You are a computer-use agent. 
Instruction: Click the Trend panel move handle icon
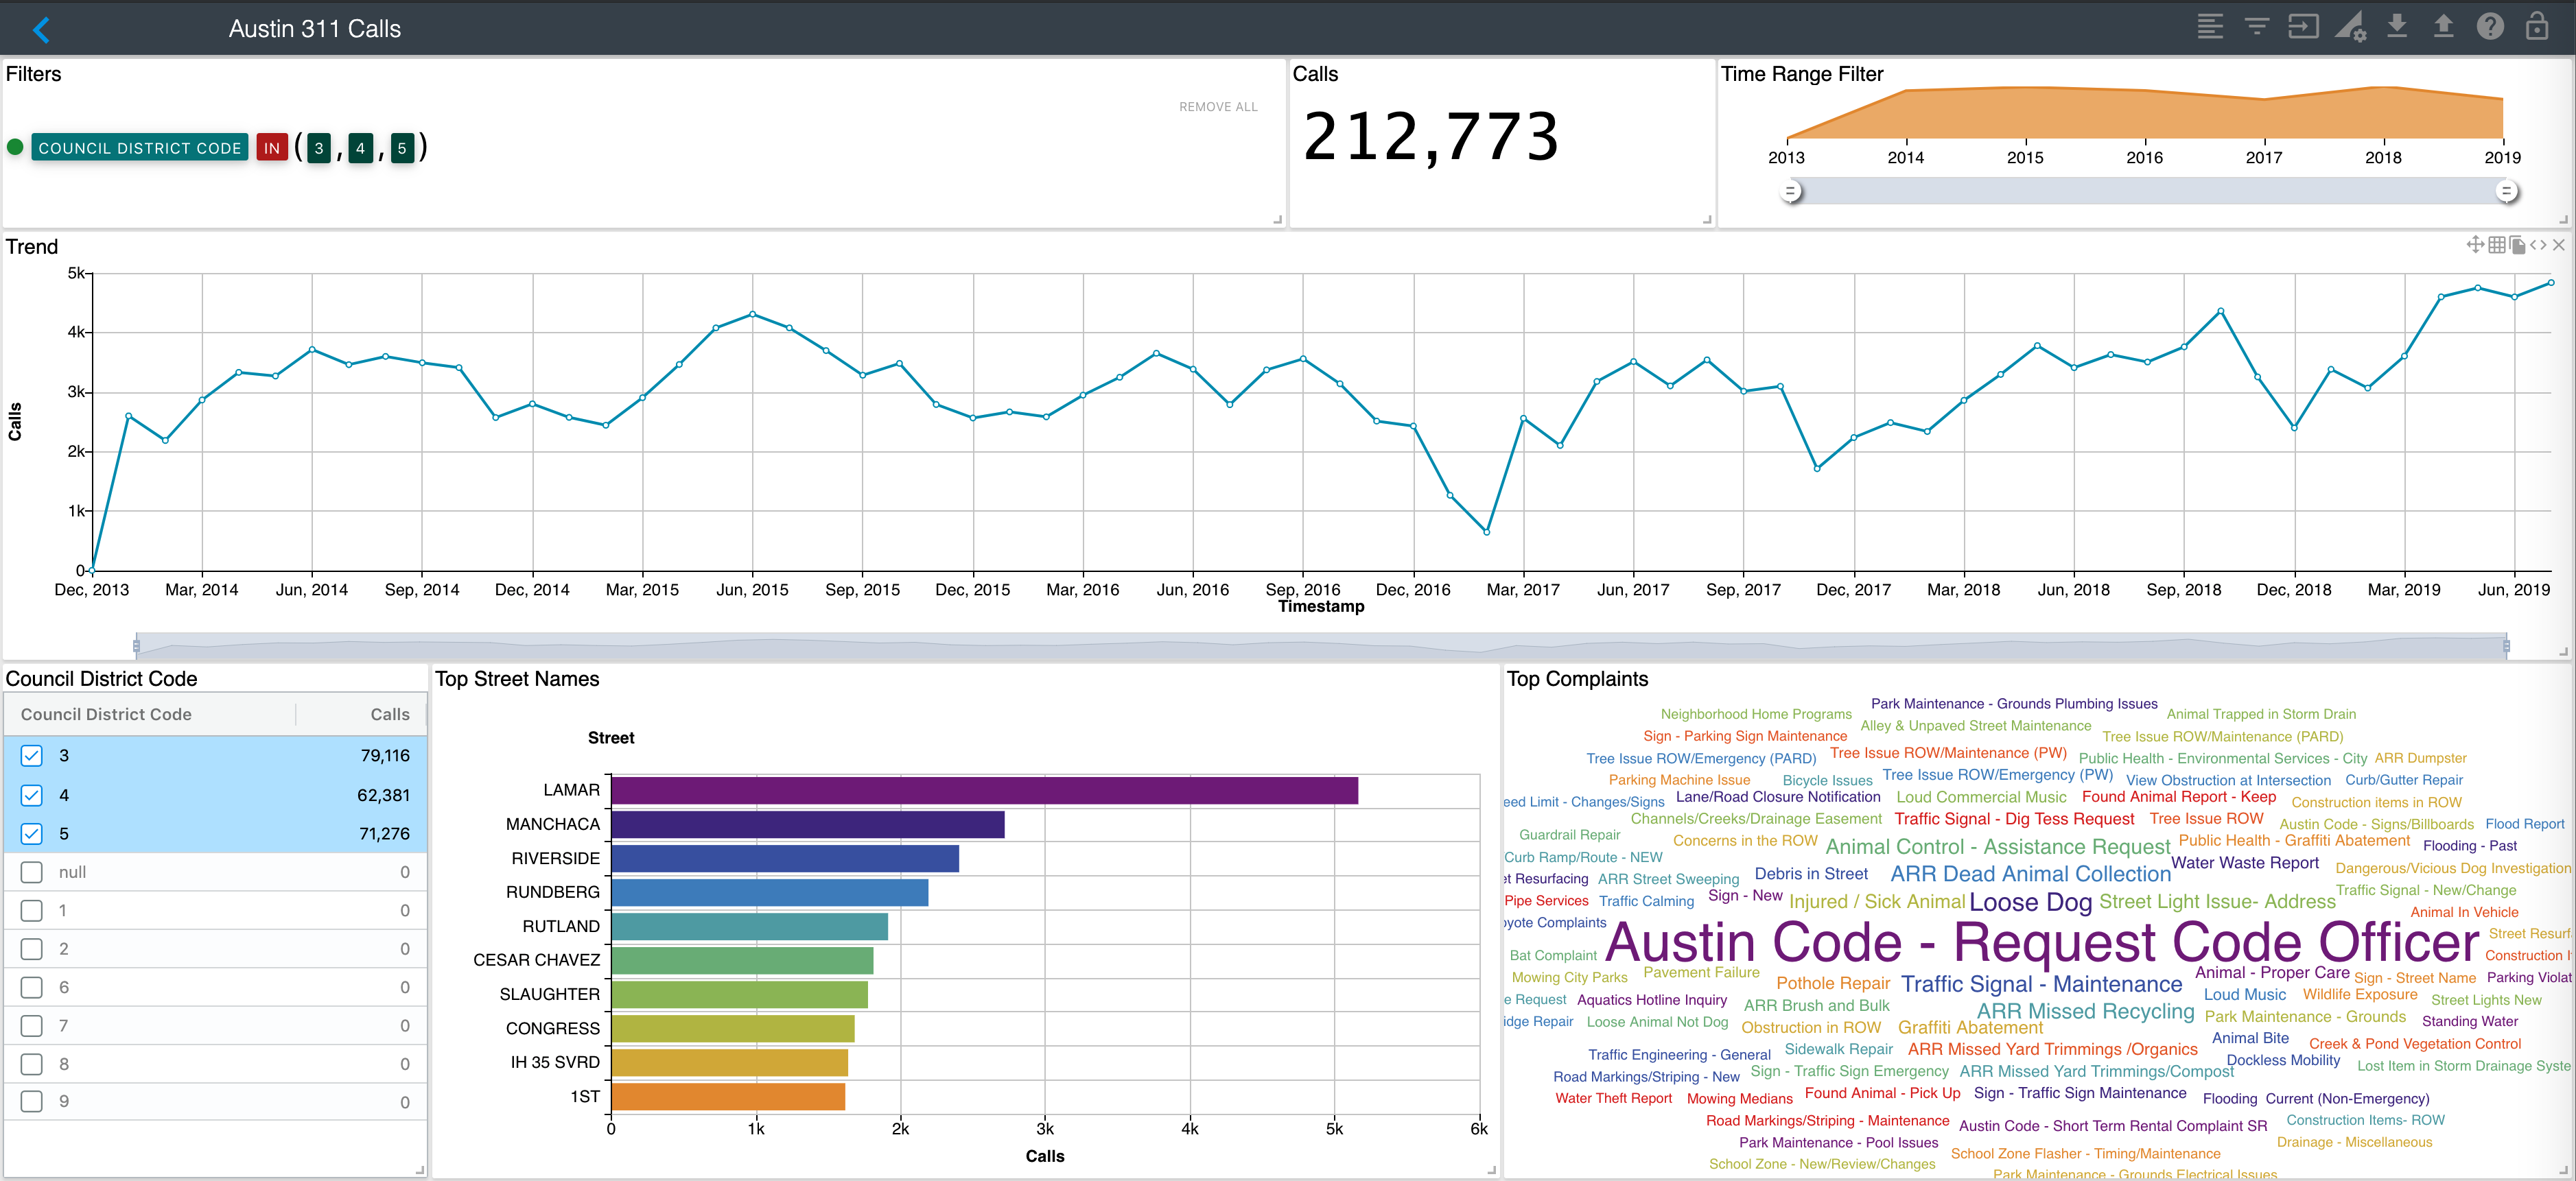(2475, 245)
